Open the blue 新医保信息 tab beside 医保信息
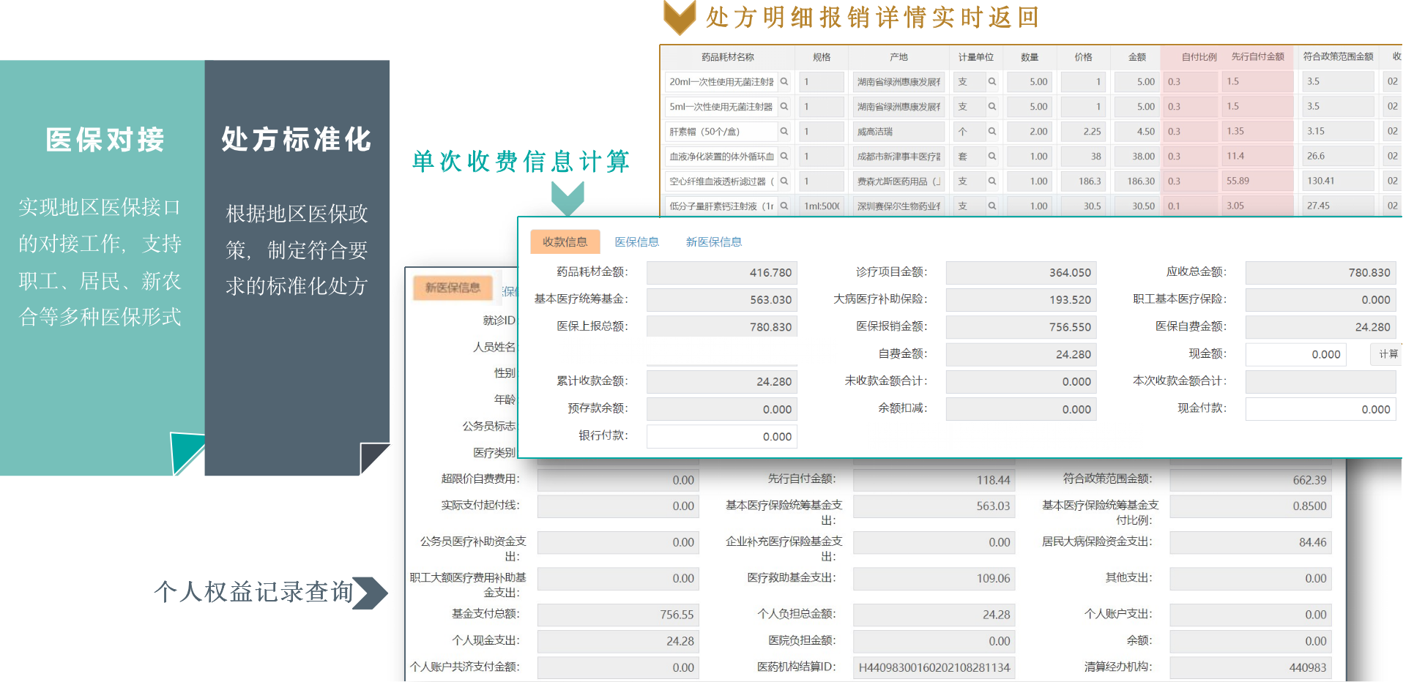 pyautogui.click(x=713, y=242)
